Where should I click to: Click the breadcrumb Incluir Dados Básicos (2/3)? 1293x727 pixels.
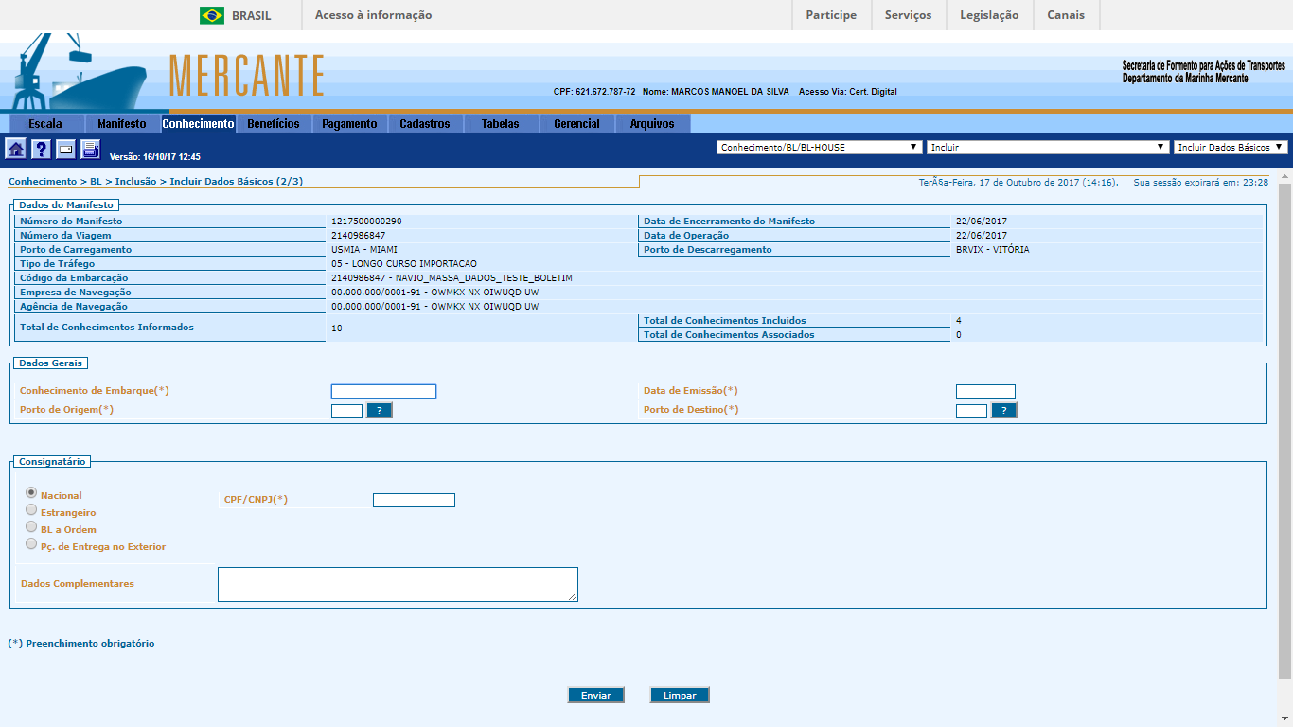click(237, 181)
